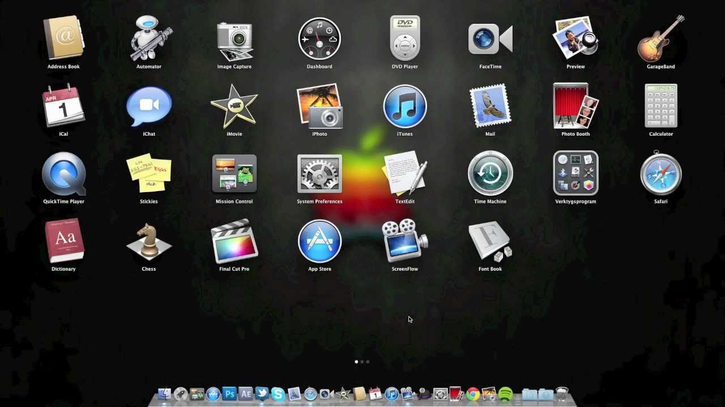Open FaceTime from the Launchpad grid

pyautogui.click(x=491, y=38)
